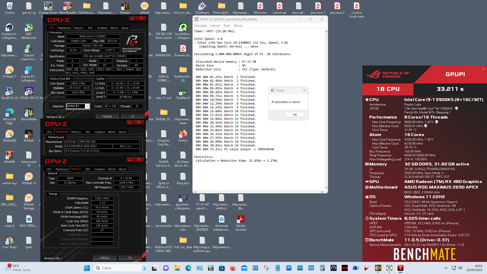Open the CPUID CPU-Z desktop icon
487x274 pixels.
pos(29,93)
